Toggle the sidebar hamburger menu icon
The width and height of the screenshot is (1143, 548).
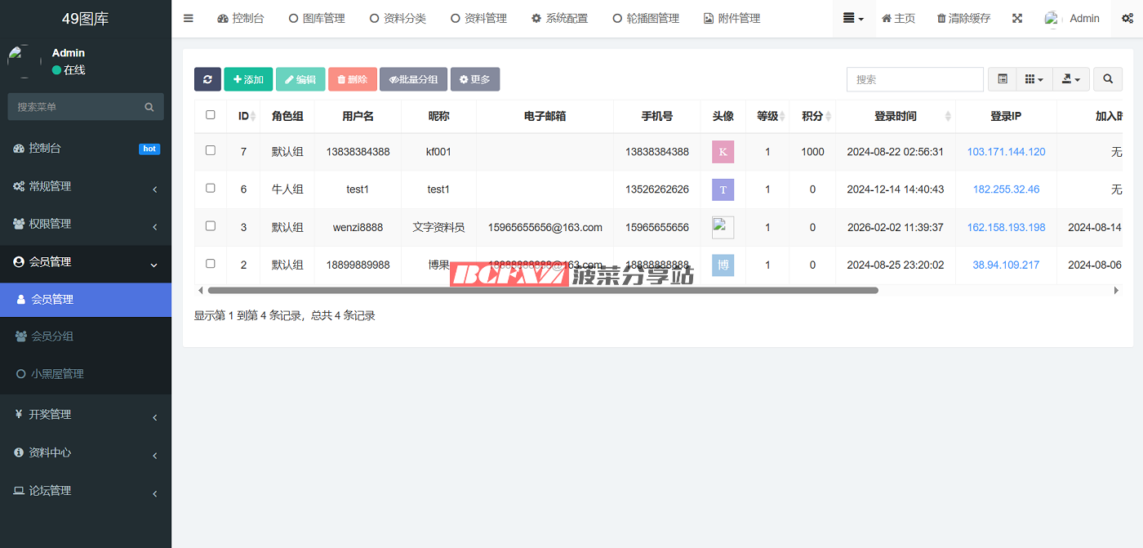pos(189,18)
